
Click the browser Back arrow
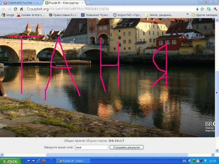pos(3,9)
